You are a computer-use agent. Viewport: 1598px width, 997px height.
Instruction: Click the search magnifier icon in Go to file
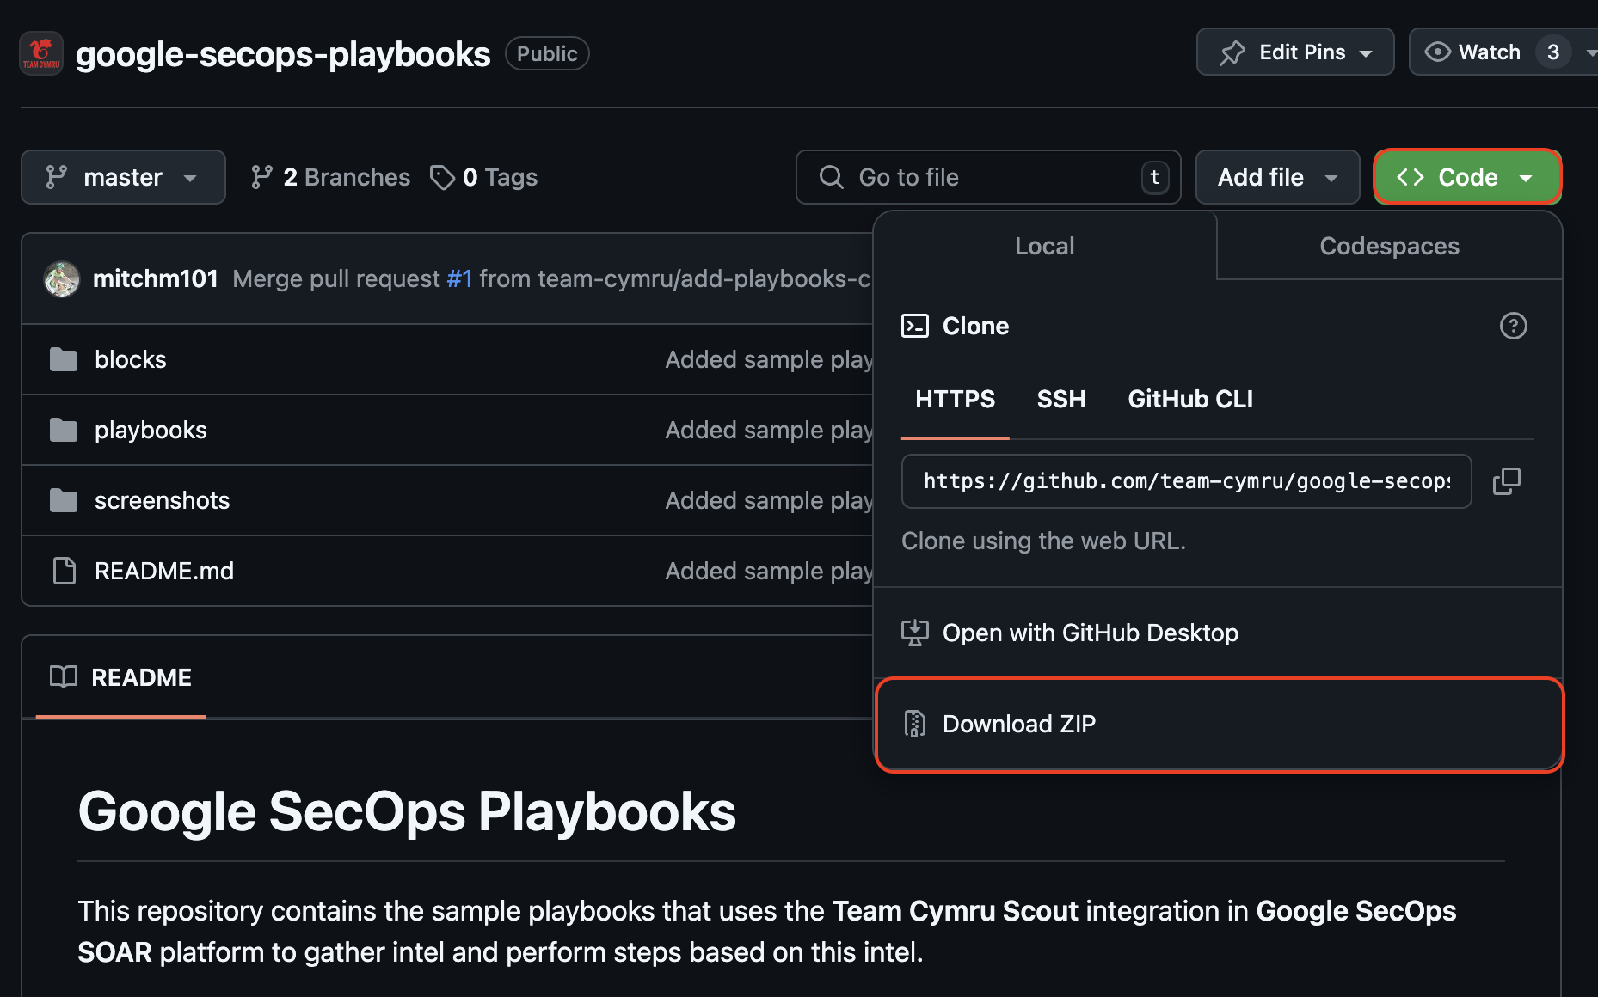[831, 177]
